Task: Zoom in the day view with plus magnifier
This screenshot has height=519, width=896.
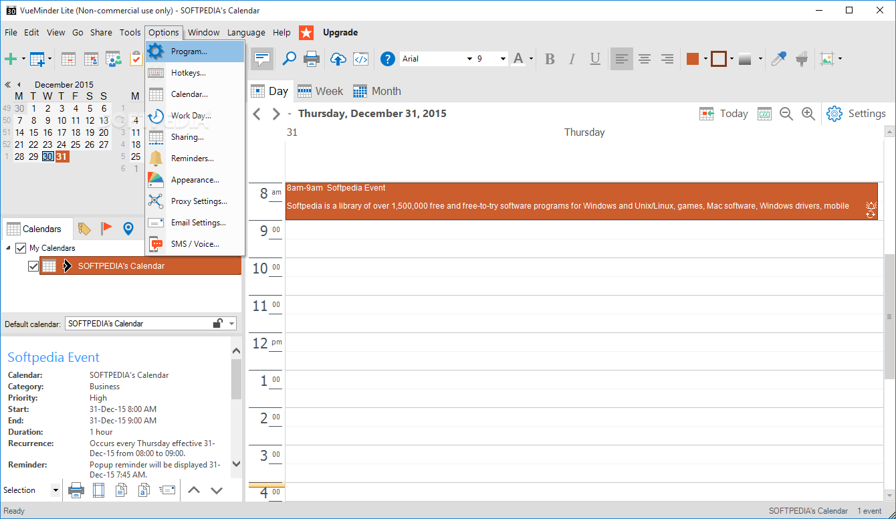Action: [808, 114]
